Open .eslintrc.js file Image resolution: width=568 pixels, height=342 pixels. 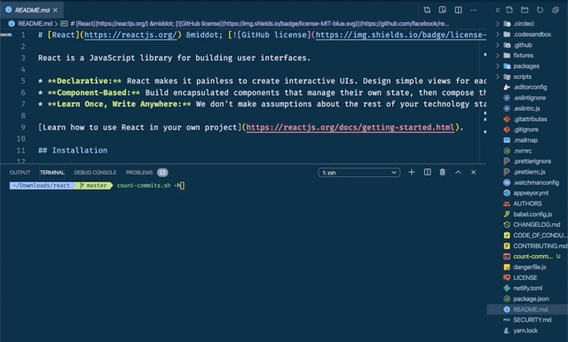click(x=527, y=108)
